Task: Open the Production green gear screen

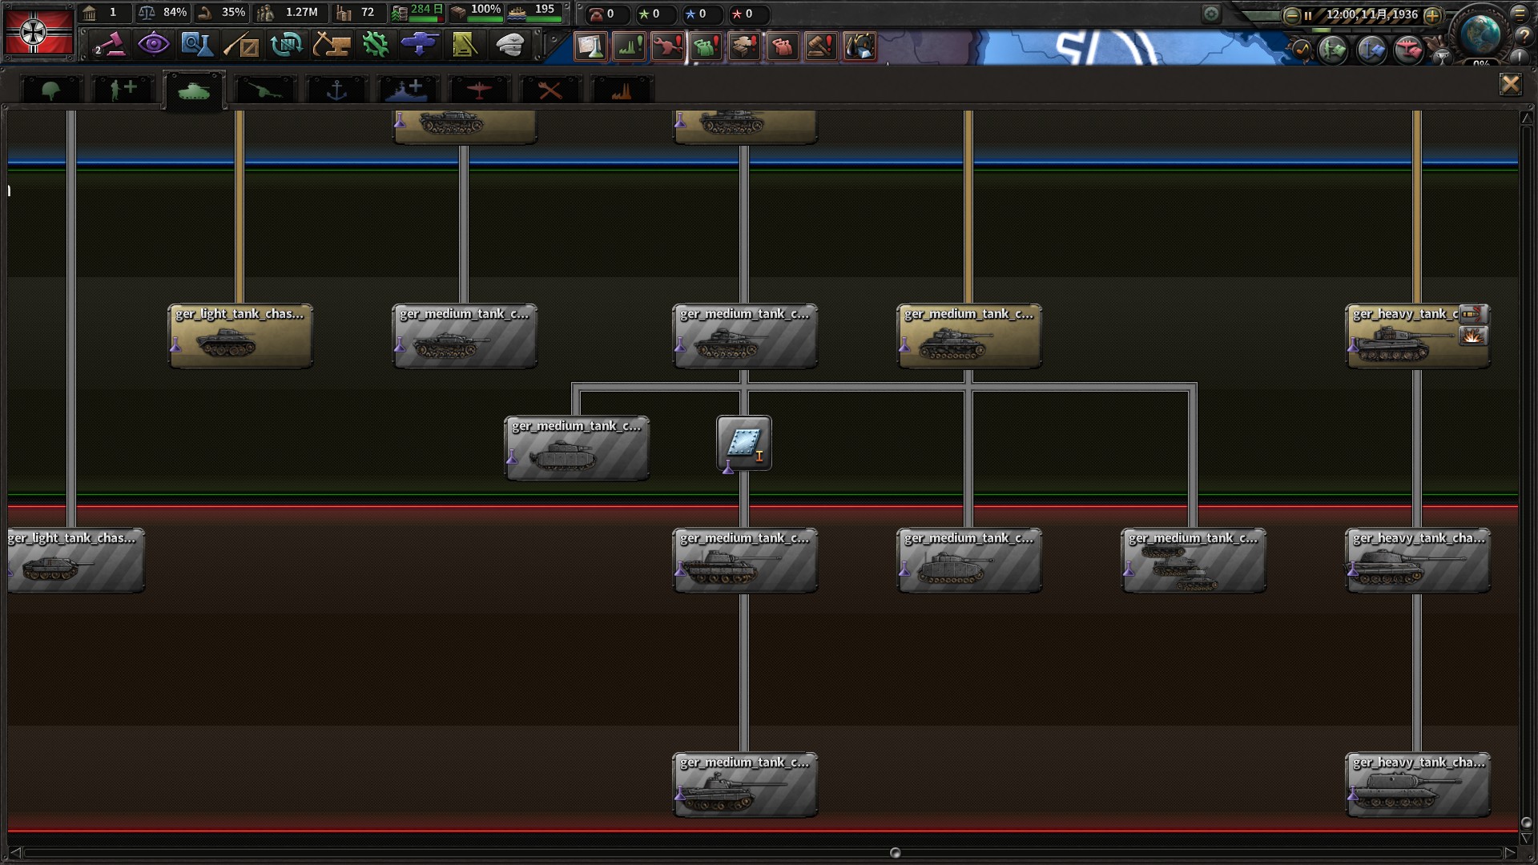Action: (375, 45)
